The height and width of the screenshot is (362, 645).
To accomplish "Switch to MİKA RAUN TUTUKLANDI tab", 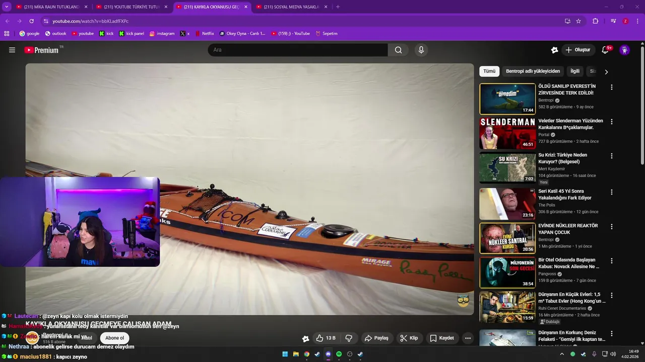I will tap(52, 7).
